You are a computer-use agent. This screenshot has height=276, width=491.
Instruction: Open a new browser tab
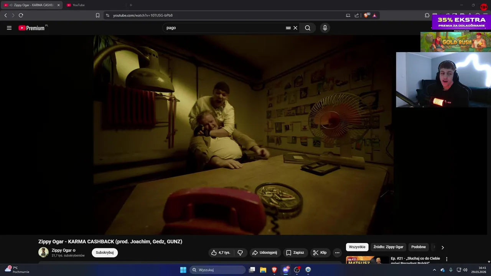click(131, 5)
